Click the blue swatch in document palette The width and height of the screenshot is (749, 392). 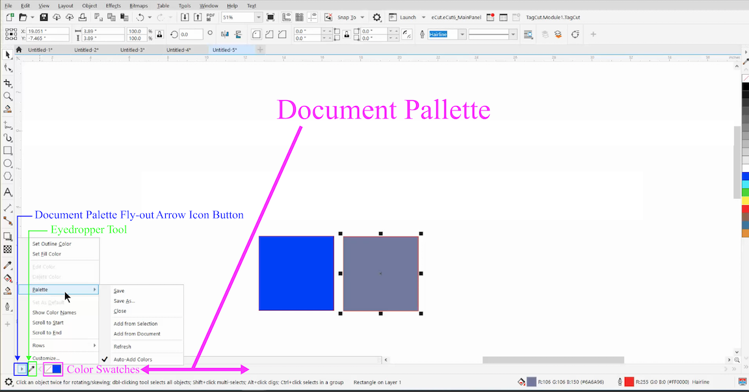point(57,369)
